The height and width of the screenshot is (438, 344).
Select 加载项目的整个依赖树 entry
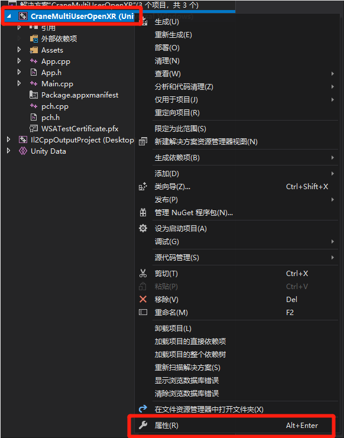click(190, 355)
